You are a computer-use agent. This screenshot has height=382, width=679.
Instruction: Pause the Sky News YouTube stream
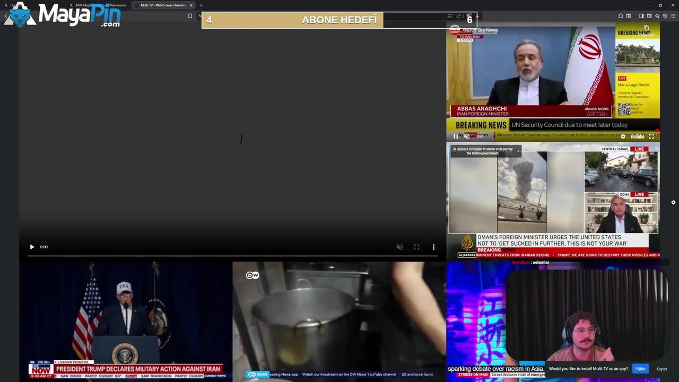tap(456, 136)
